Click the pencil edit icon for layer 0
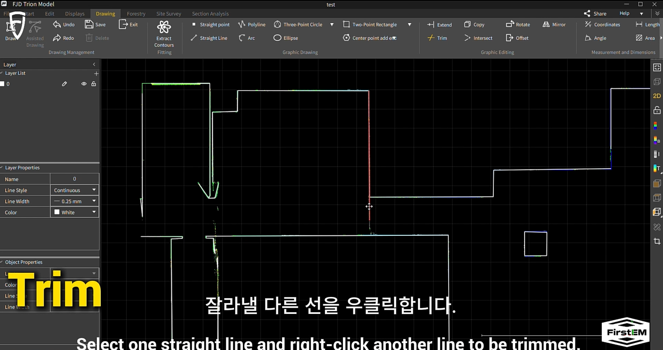Screen dimensions: 663x350 click(64, 84)
